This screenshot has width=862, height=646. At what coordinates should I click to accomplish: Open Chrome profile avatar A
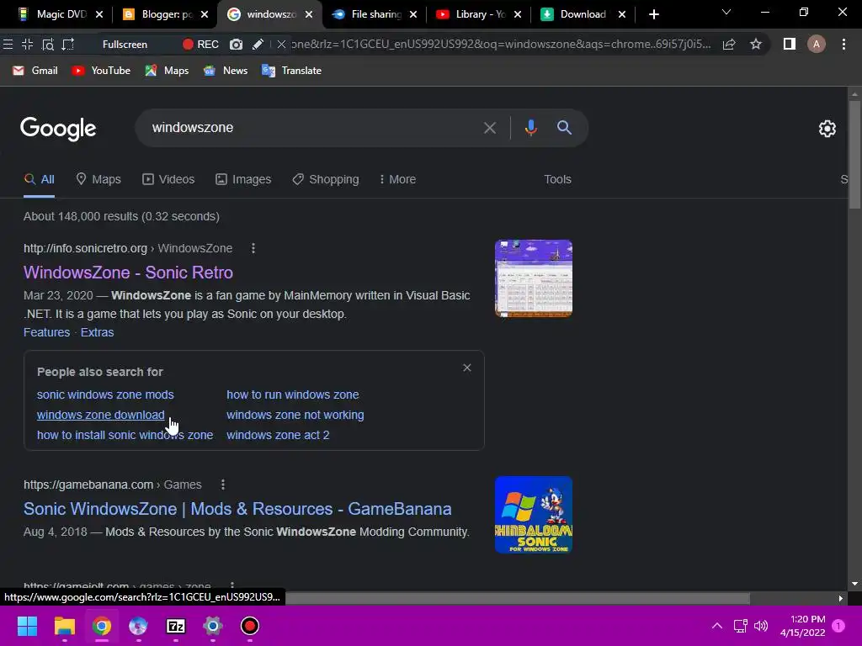click(817, 44)
